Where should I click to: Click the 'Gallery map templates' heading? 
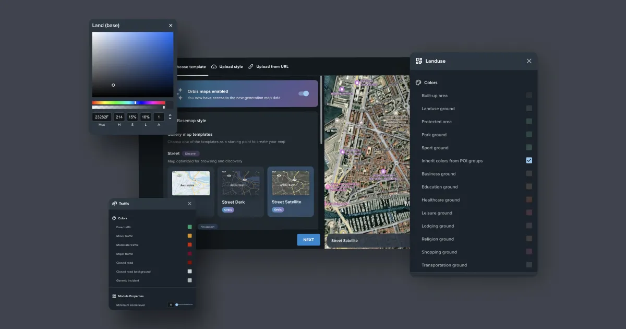pyautogui.click(x=190, y=135)
